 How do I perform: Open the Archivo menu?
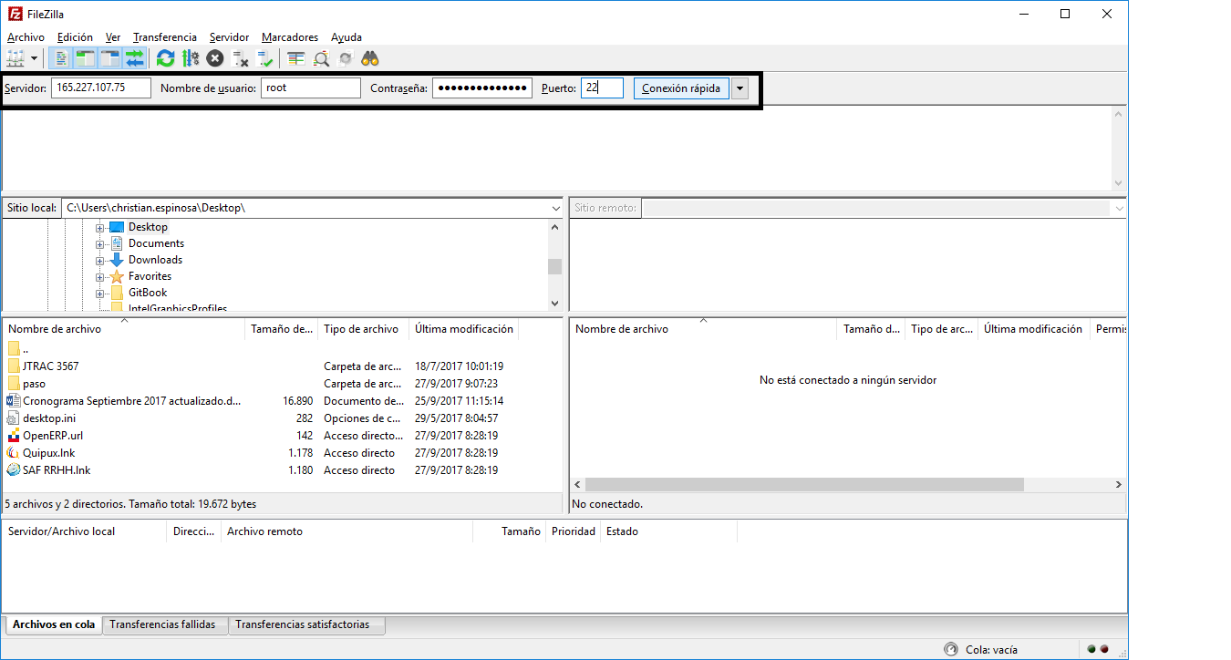coord(26,37)
